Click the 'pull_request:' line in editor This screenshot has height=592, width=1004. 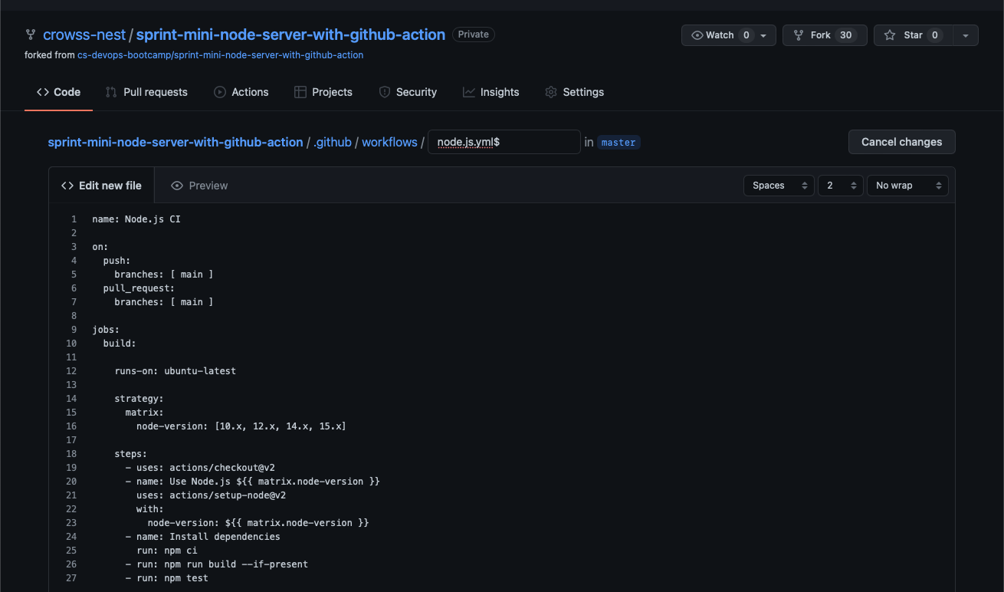pyautogui.click(x=139, y=288)
